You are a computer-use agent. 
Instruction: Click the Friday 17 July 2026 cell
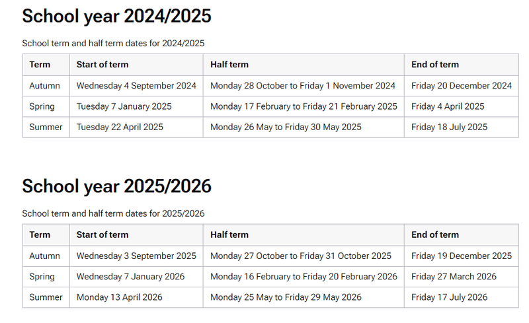coord(449,297)
